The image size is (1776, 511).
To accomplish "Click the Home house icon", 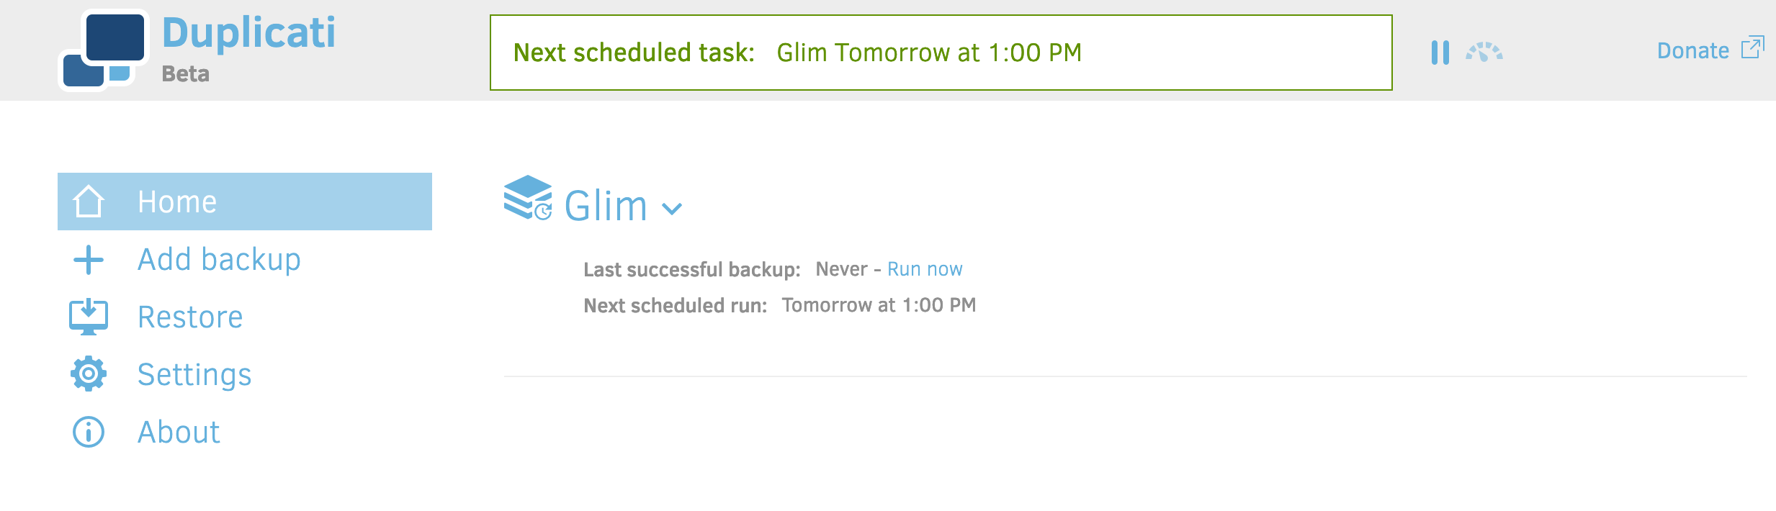I will click(89, 202).
